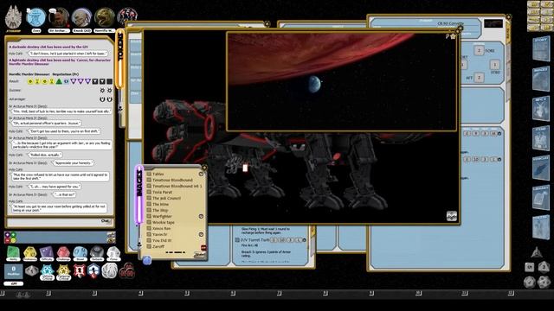
Task: Open the Items sidebar book
Action: tap(541, 138)
